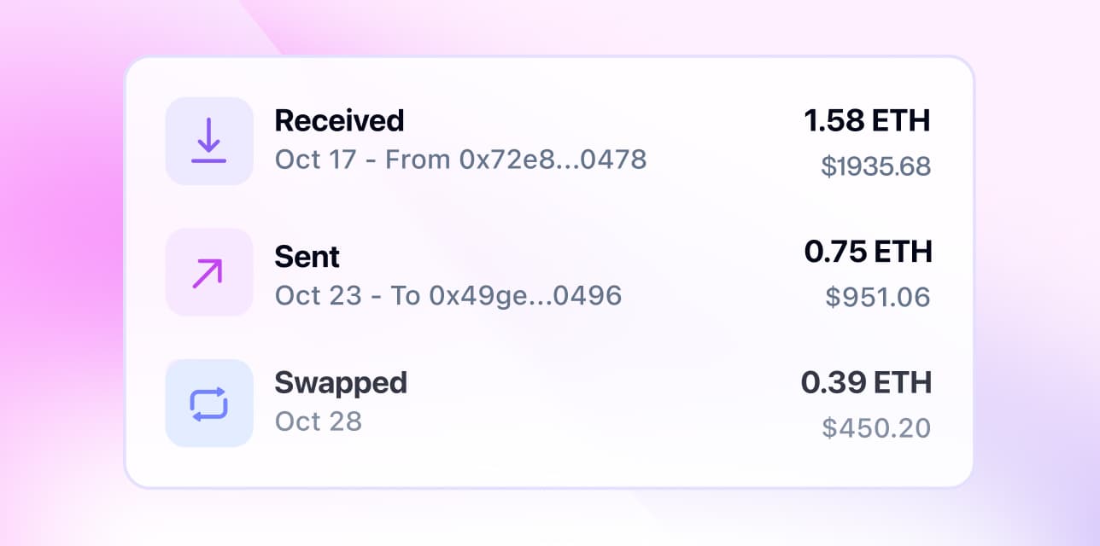Click the Swapped circular arrows icon
1100x546 pixels.
point(208,403)
